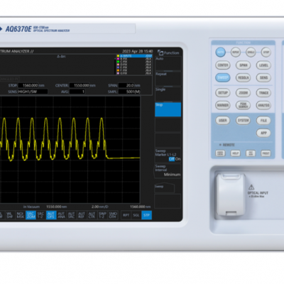Click the highlighted STP status button
This screenshot has width=284, height=284.
click(146, 215)
